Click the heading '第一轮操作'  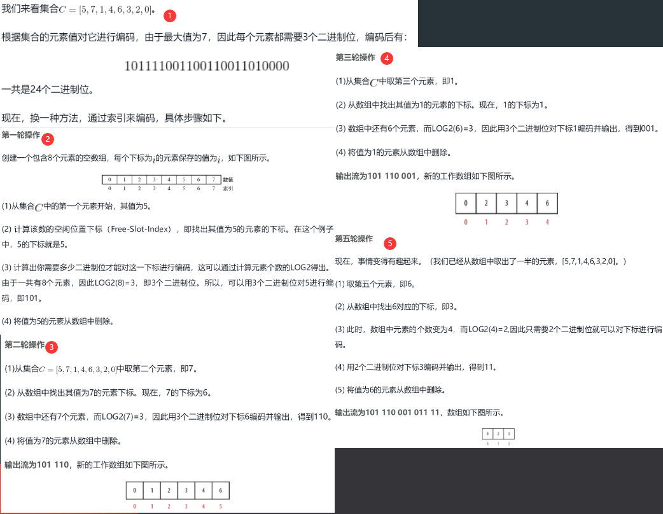click(x=21, y=135)
